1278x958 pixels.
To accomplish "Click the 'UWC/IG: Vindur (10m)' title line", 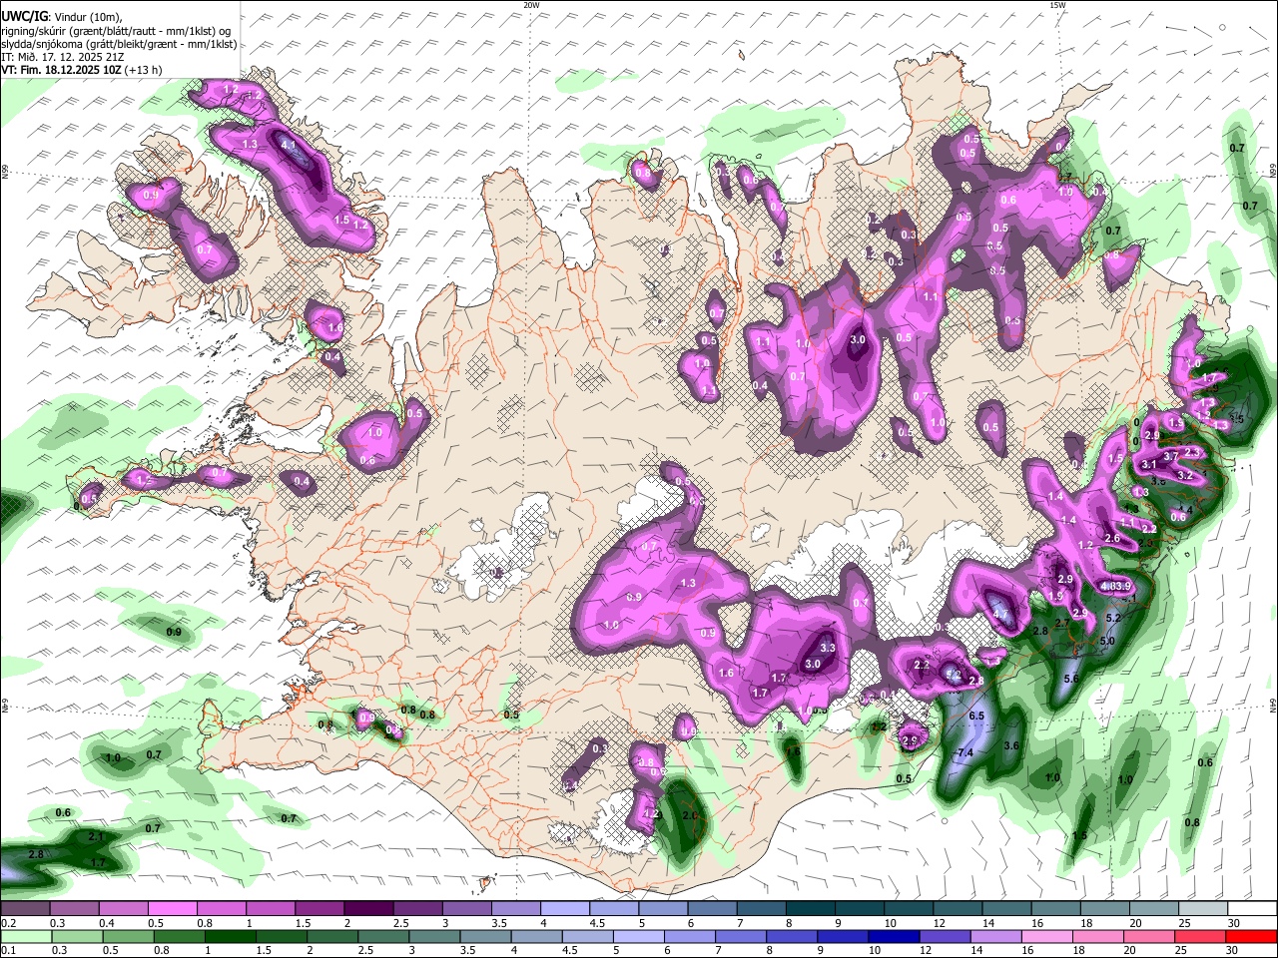I will (x=61, y=17).
